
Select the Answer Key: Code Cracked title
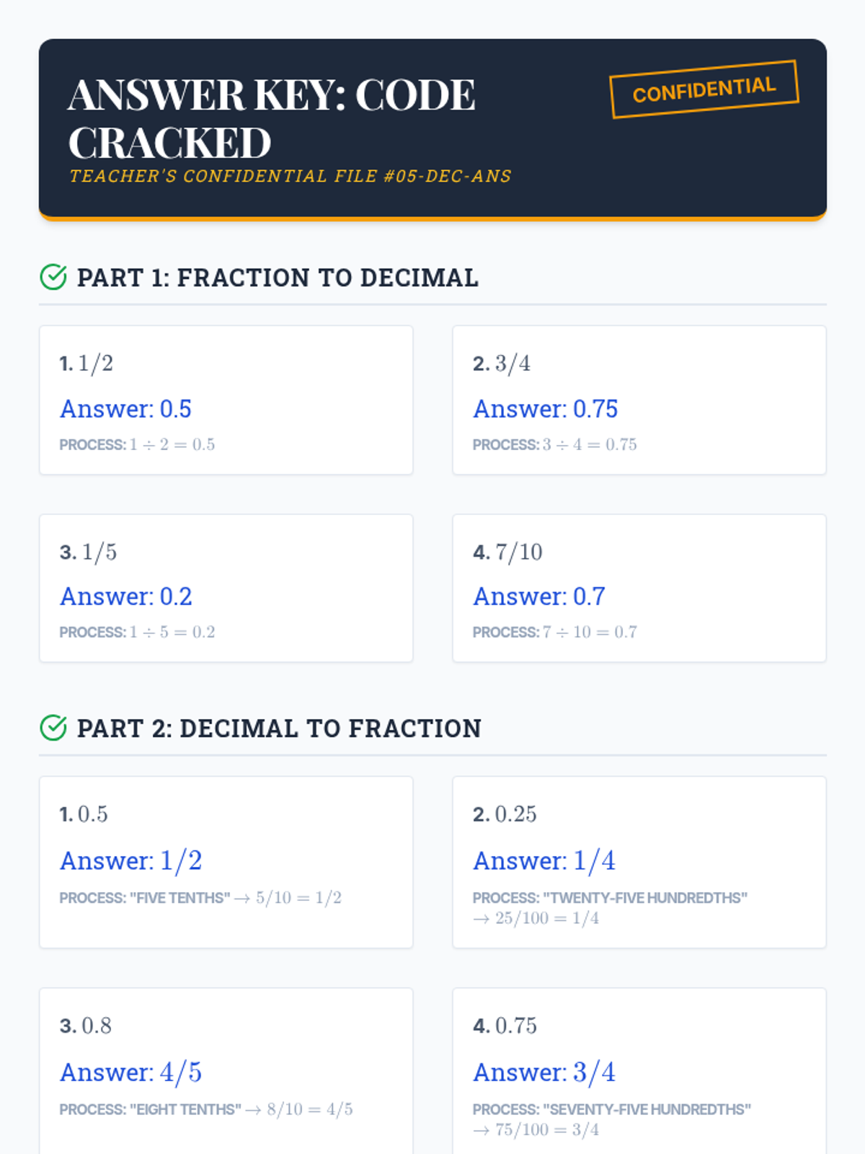tap(272, 118)
